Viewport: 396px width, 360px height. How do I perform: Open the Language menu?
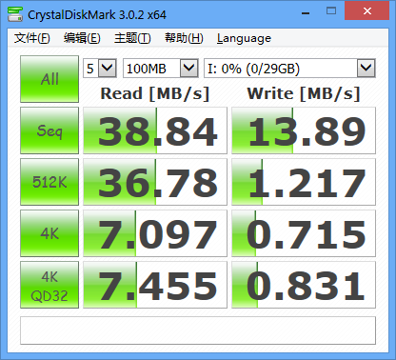tap(244, 38)
